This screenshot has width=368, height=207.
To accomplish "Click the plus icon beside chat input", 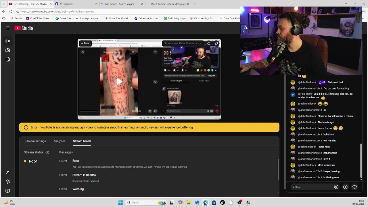I will pos(345,187).
